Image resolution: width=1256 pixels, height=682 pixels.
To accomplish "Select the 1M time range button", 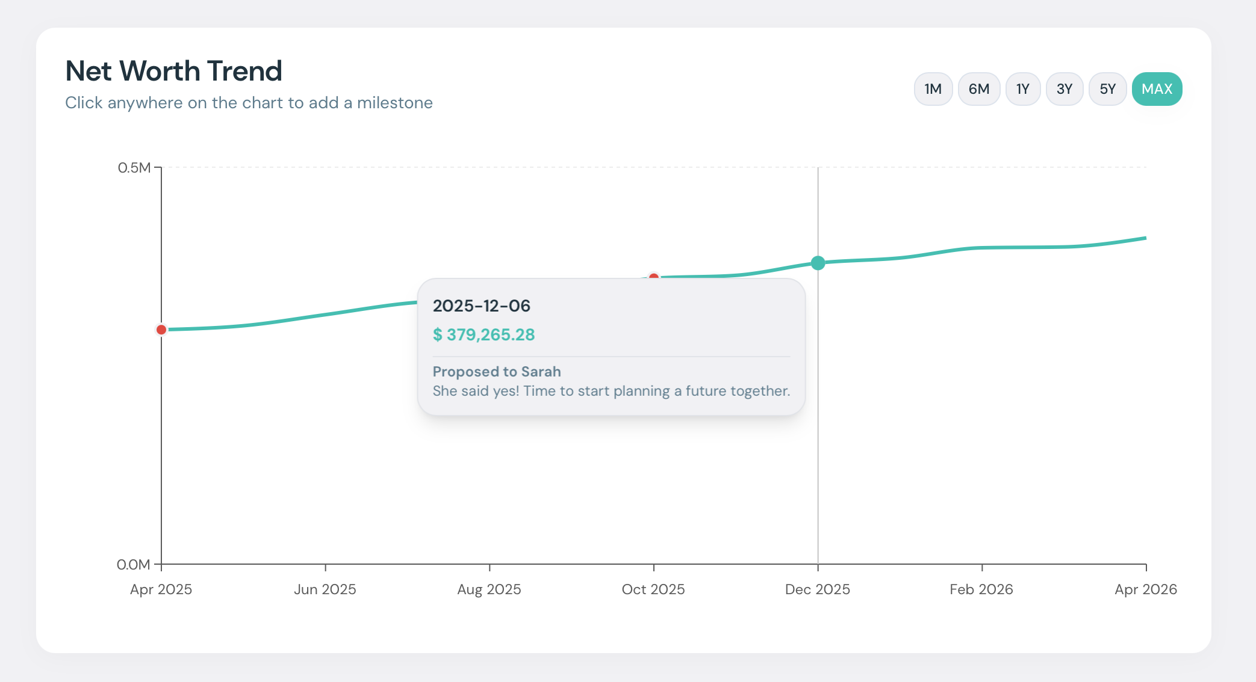I will pos(933,89).
